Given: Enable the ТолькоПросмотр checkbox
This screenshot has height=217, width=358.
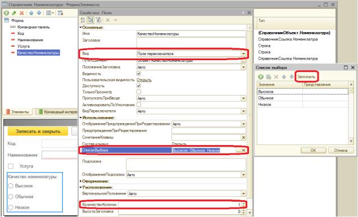Looking at the screenshot, I should (139, 92).
